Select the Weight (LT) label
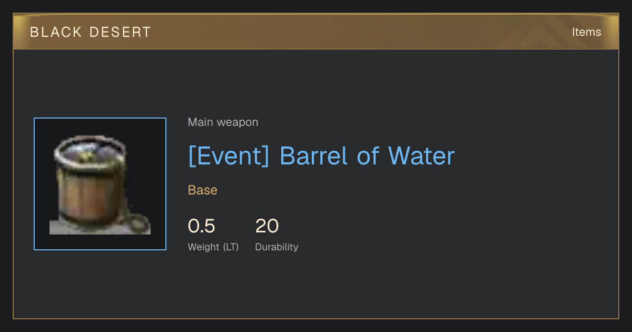The height and width of the screenshot is (332, 632). [x=213, y=247]
